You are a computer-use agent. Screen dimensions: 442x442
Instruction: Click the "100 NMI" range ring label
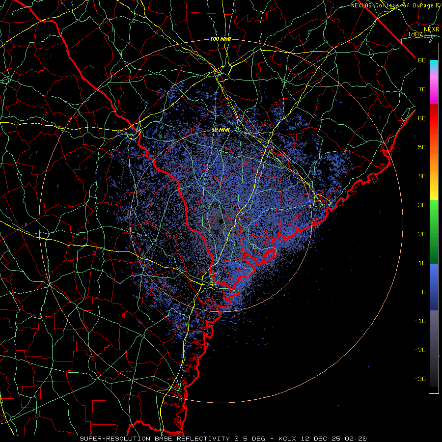[x=221, y=39]
